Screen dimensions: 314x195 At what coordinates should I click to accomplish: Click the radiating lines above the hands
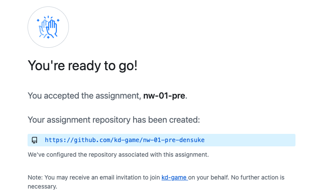[48, 17]
